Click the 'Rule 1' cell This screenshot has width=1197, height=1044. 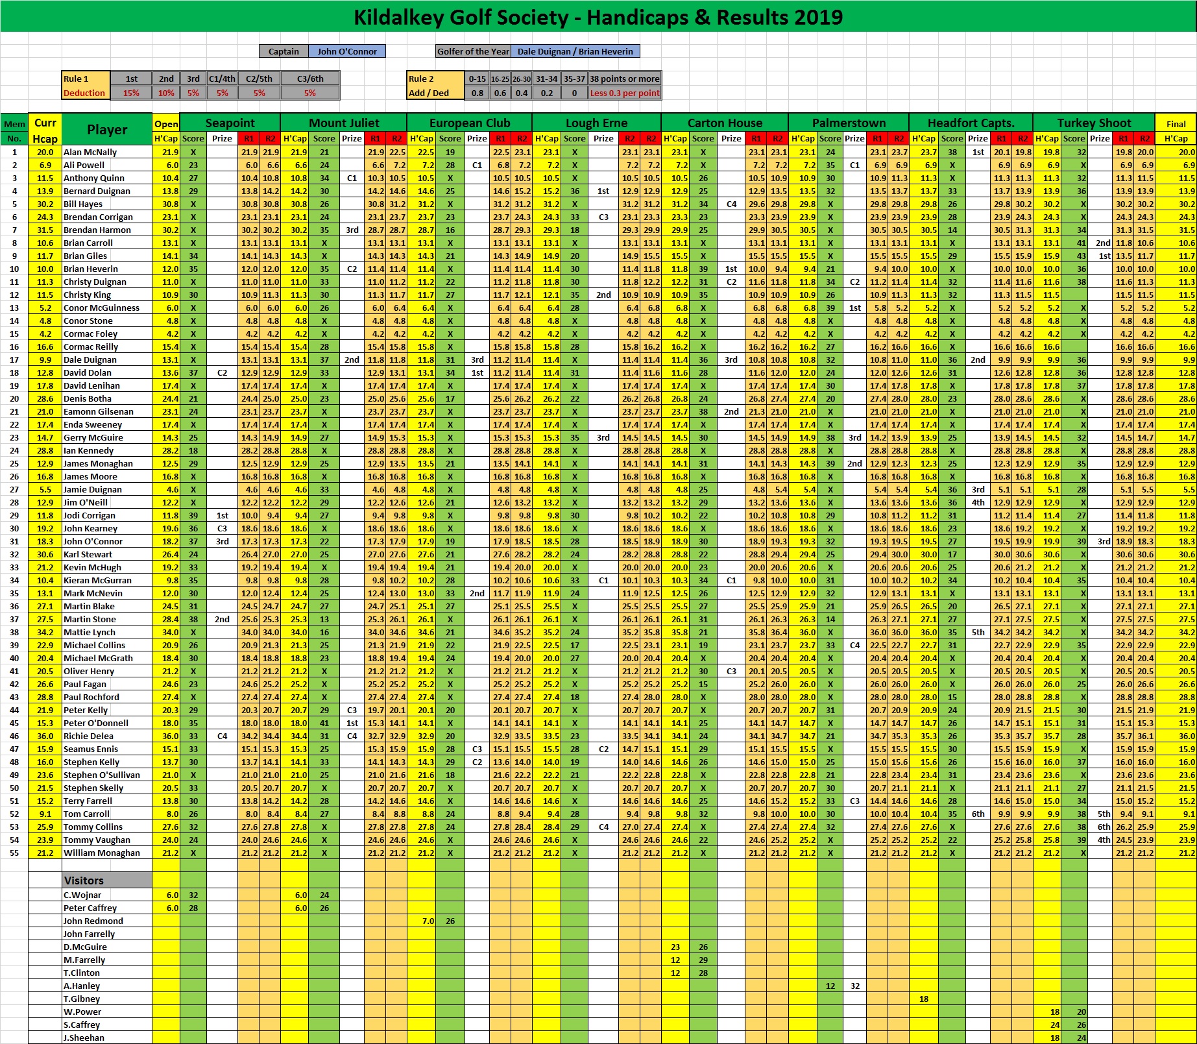pyautogui.click(x=86, y=79)
